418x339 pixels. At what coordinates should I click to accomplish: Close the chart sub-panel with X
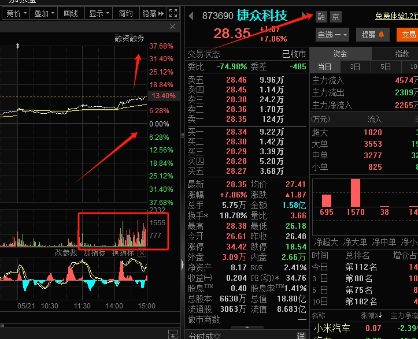pos(172,27)
